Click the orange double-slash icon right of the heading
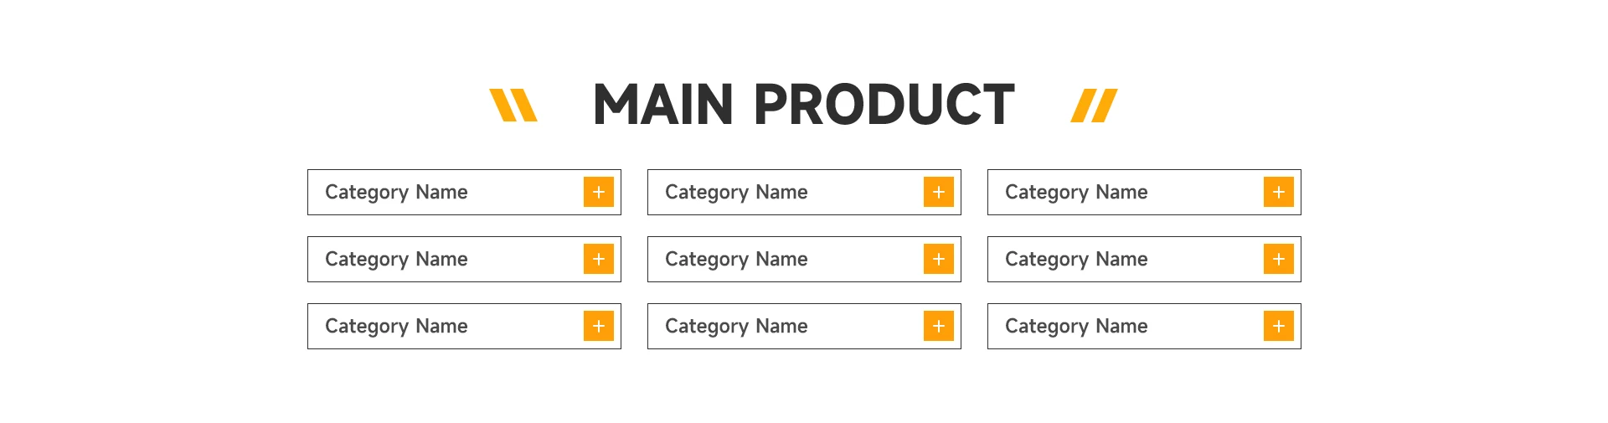 click(x=1094, y=106)
